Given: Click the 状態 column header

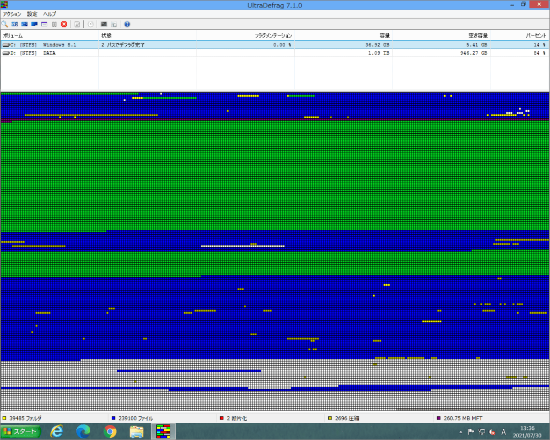Looking at the screenshot, I should pos(147,35).
